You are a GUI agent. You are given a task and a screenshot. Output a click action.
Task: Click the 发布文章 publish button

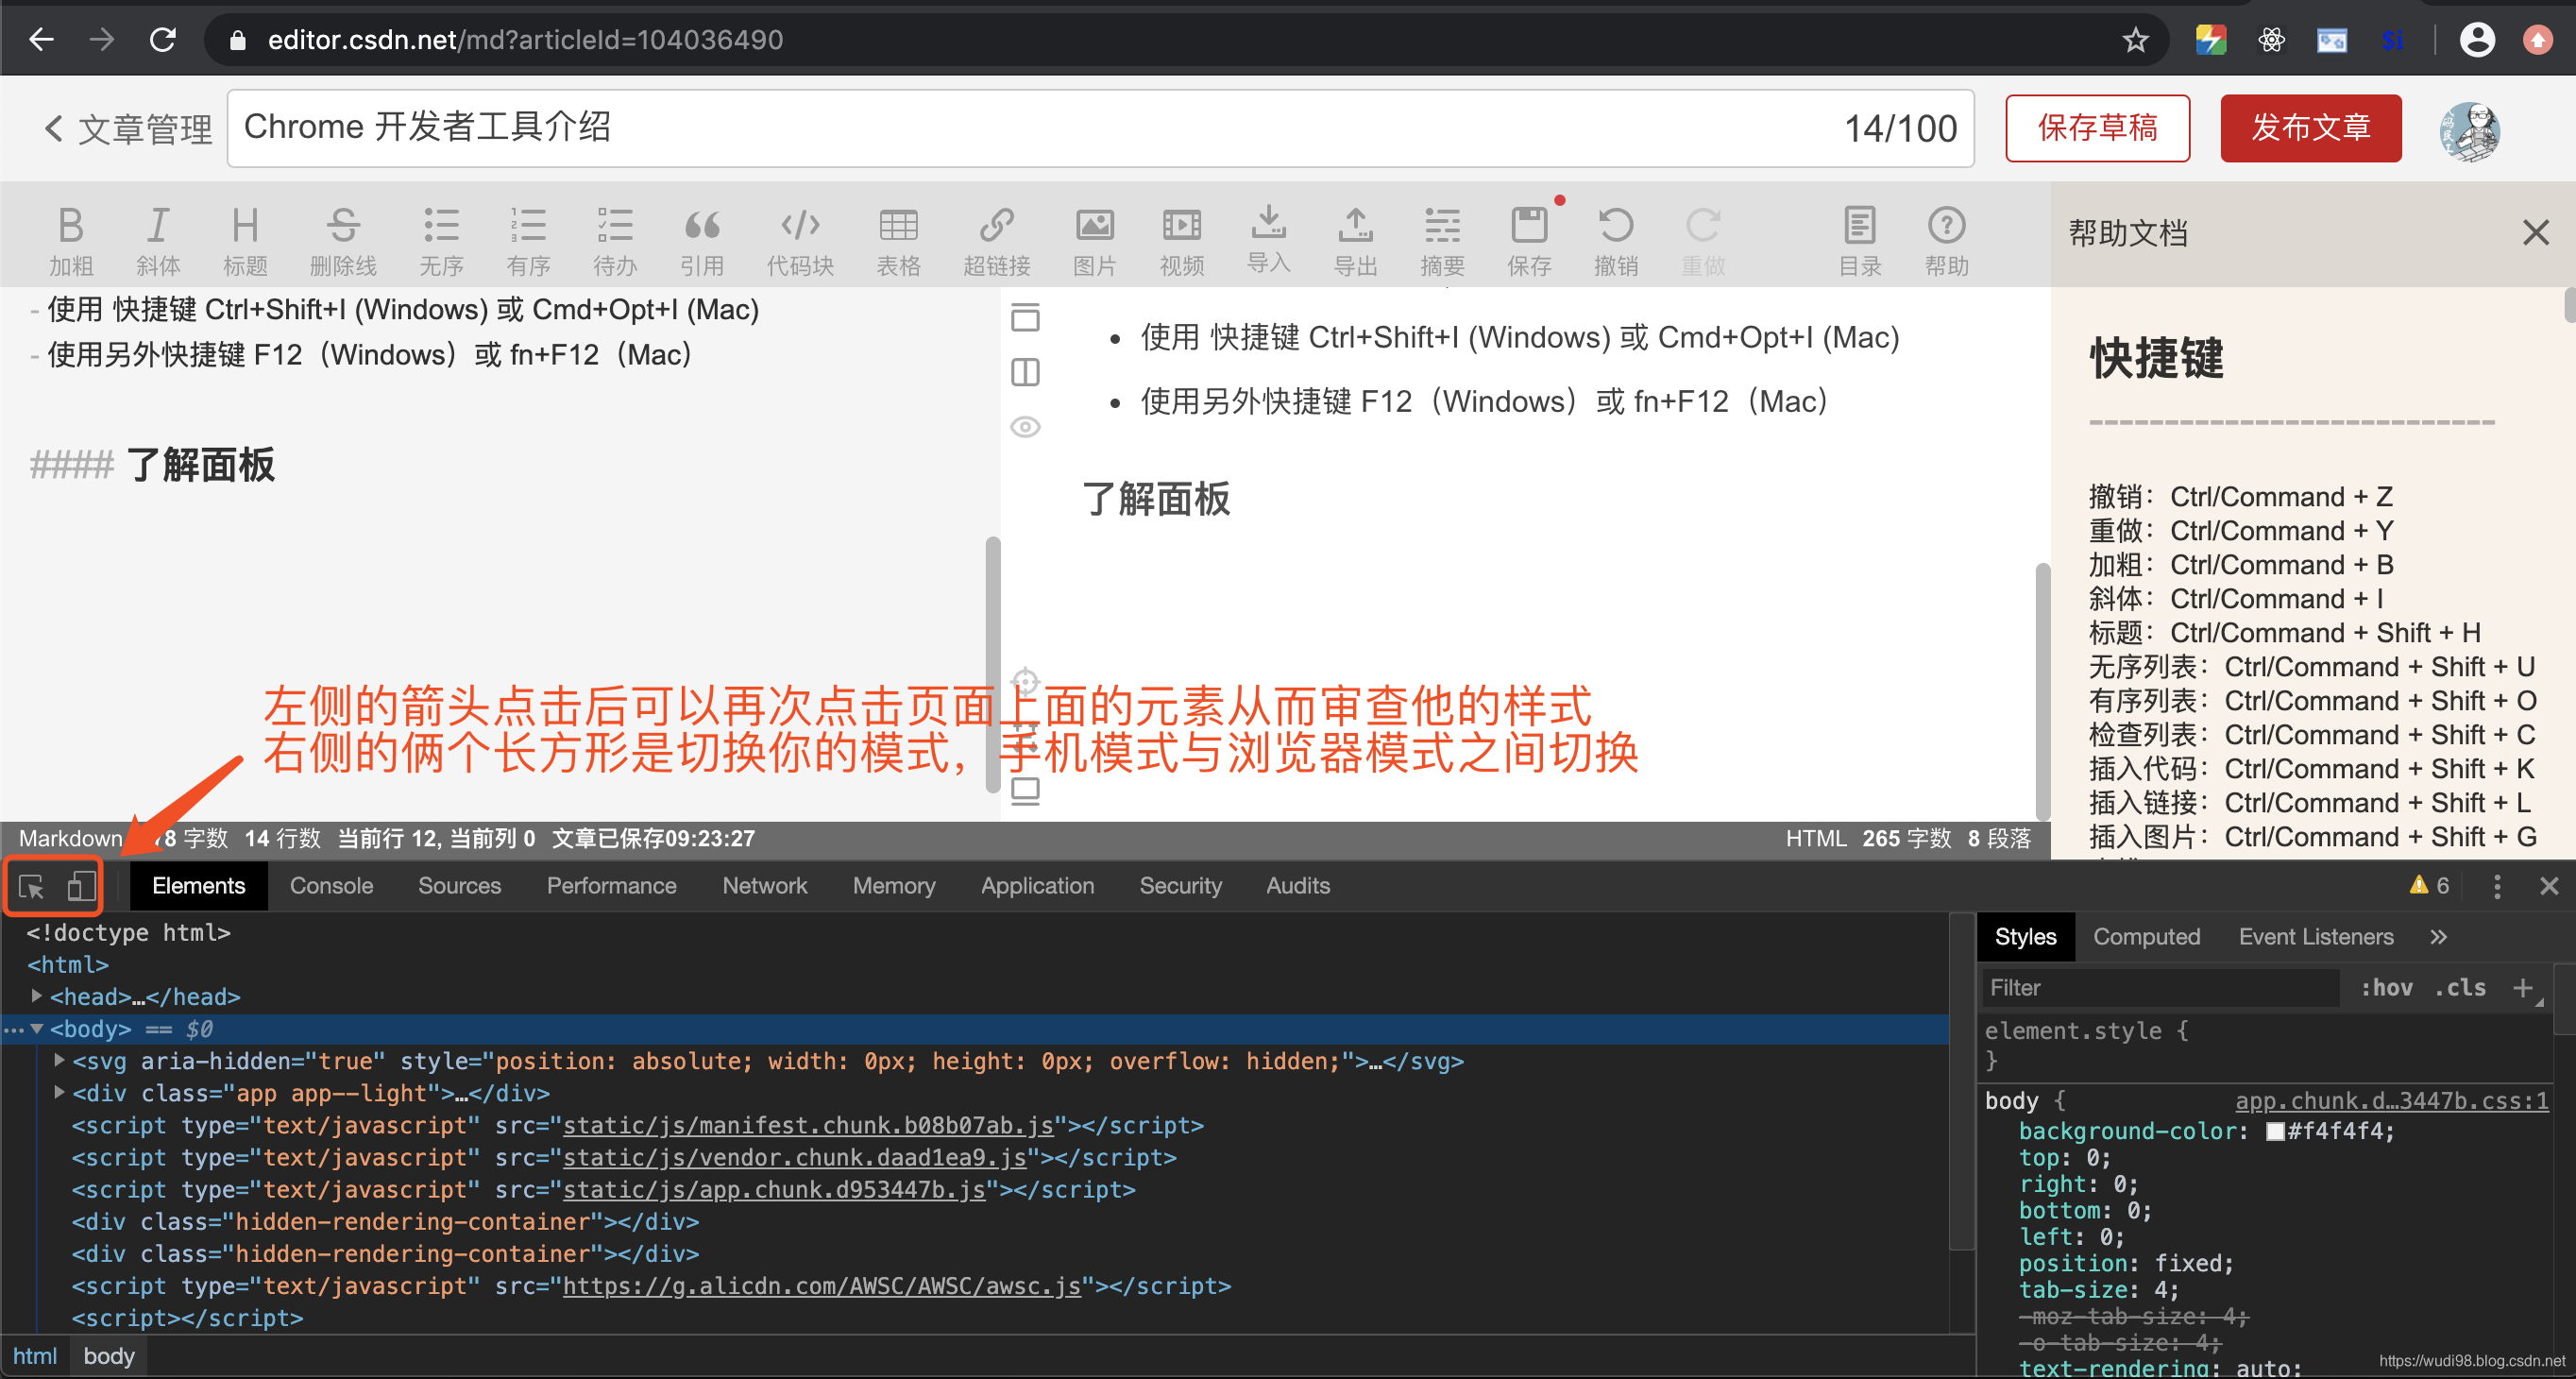coord(2310,128)
